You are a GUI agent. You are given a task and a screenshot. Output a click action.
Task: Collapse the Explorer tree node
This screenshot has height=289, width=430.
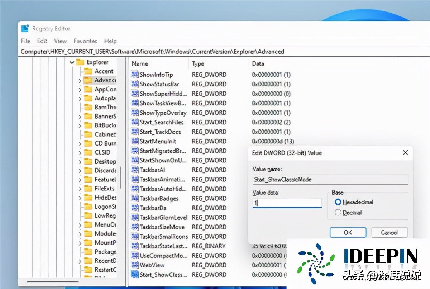(72, 62)
